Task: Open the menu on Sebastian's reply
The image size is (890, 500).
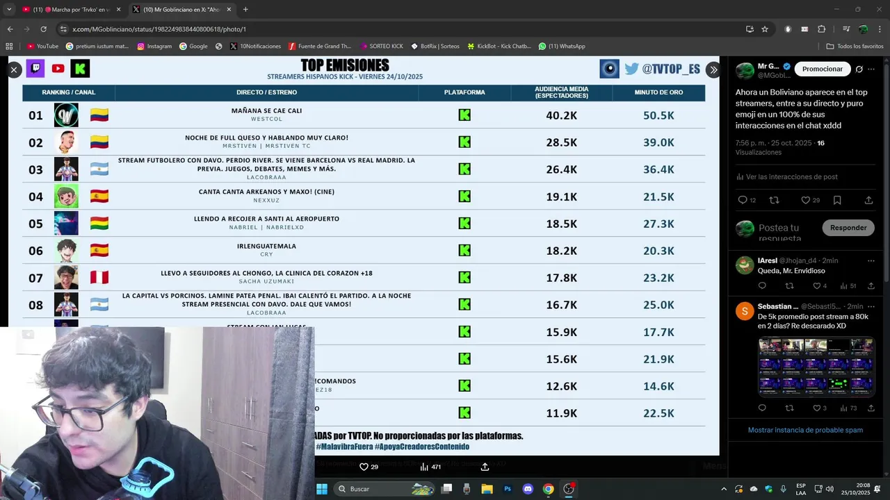Action: tap(871, 306)
